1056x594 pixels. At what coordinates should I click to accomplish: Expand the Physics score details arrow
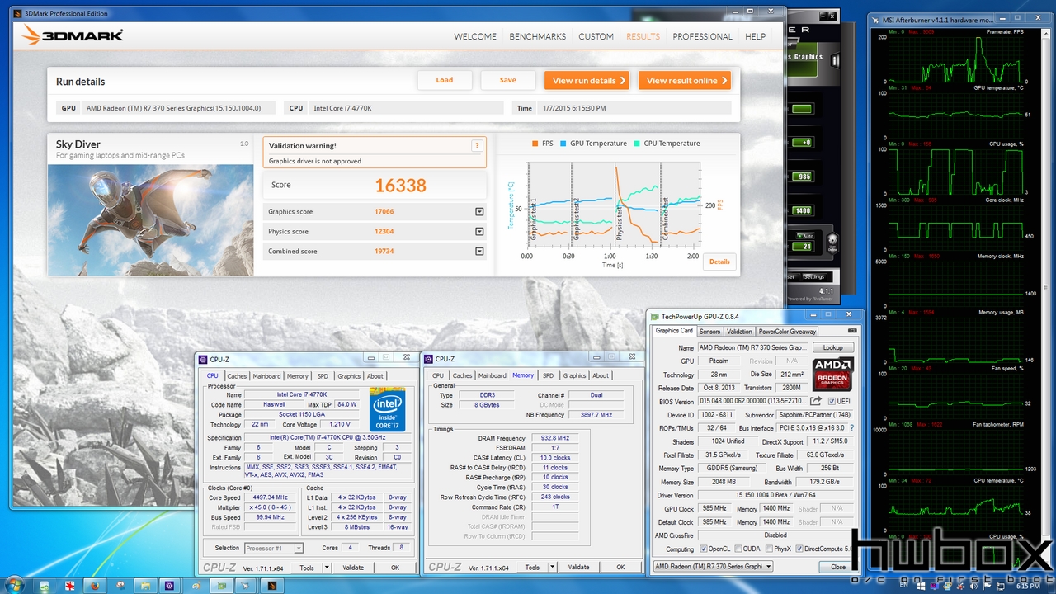(x=479, y=232)
